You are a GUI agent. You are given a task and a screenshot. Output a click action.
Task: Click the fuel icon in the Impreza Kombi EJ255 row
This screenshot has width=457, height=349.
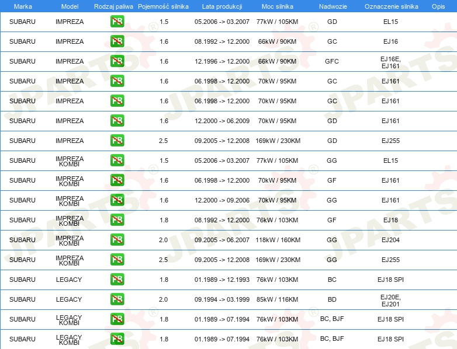pyautogui.click(x=117, y=260)
